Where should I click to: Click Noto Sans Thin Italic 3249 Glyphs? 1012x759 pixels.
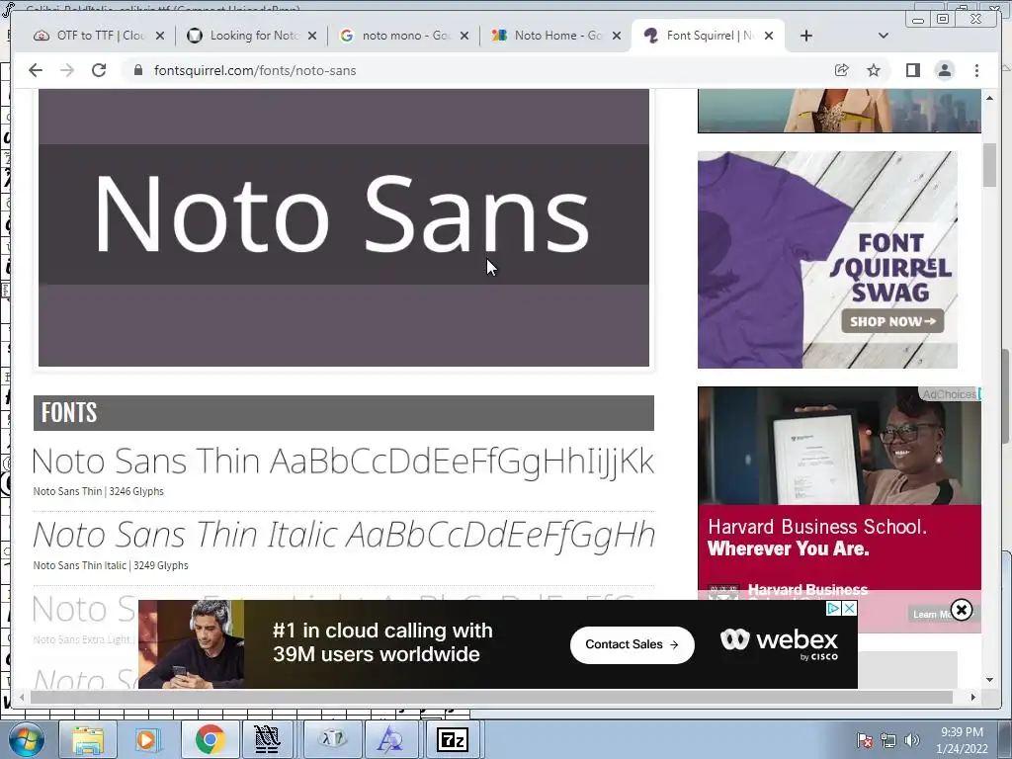pos(111,565)
